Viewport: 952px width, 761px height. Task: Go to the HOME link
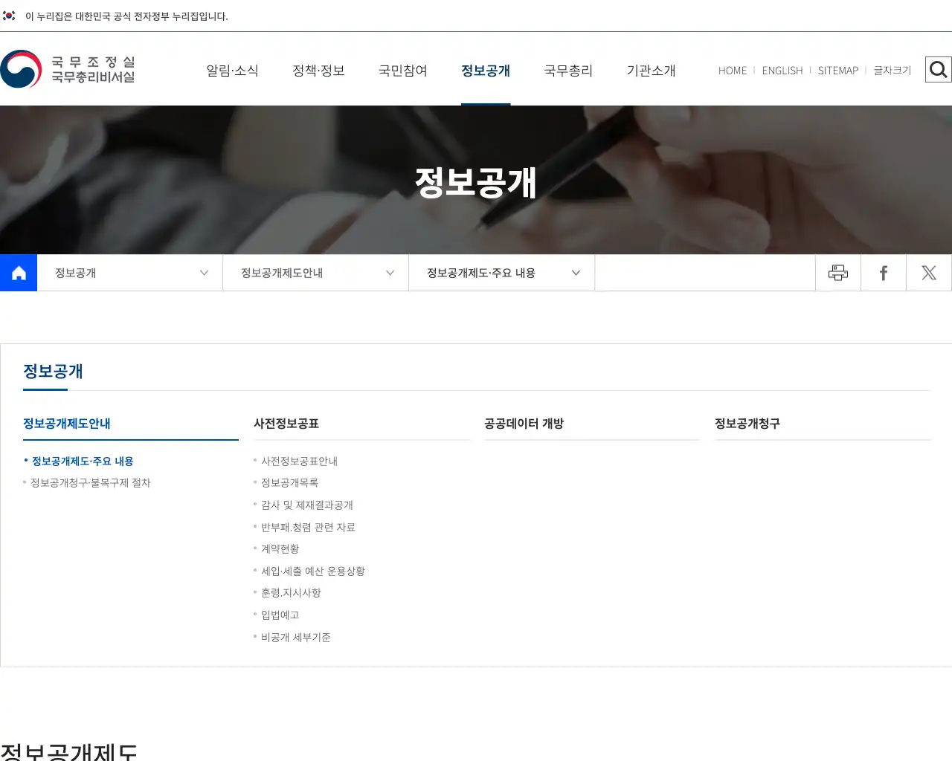point(733,71)
